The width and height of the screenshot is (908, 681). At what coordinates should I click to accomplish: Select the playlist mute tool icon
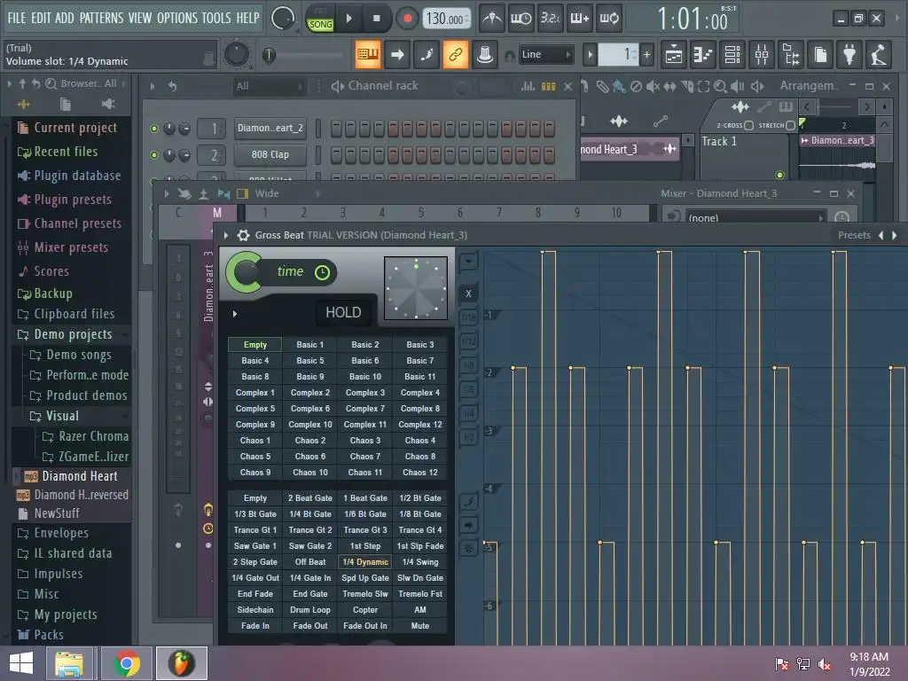(x=653, y=86)
